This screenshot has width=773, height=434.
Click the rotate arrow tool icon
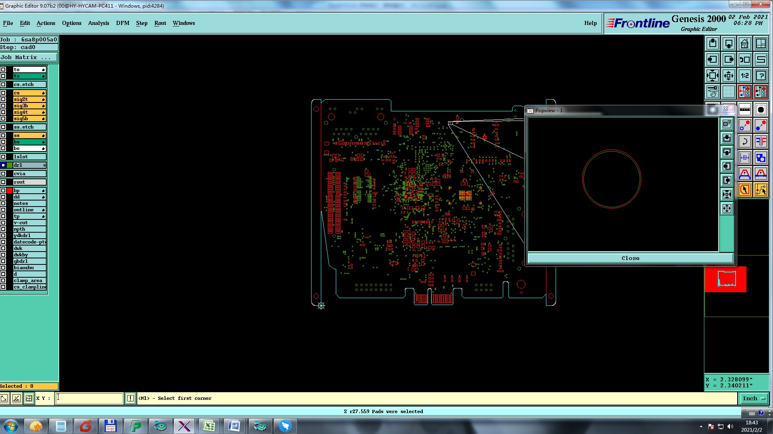coord(744,141)
